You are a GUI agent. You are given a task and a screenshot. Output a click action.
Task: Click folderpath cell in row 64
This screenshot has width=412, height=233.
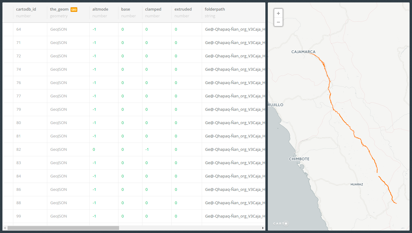pos(235,29)
